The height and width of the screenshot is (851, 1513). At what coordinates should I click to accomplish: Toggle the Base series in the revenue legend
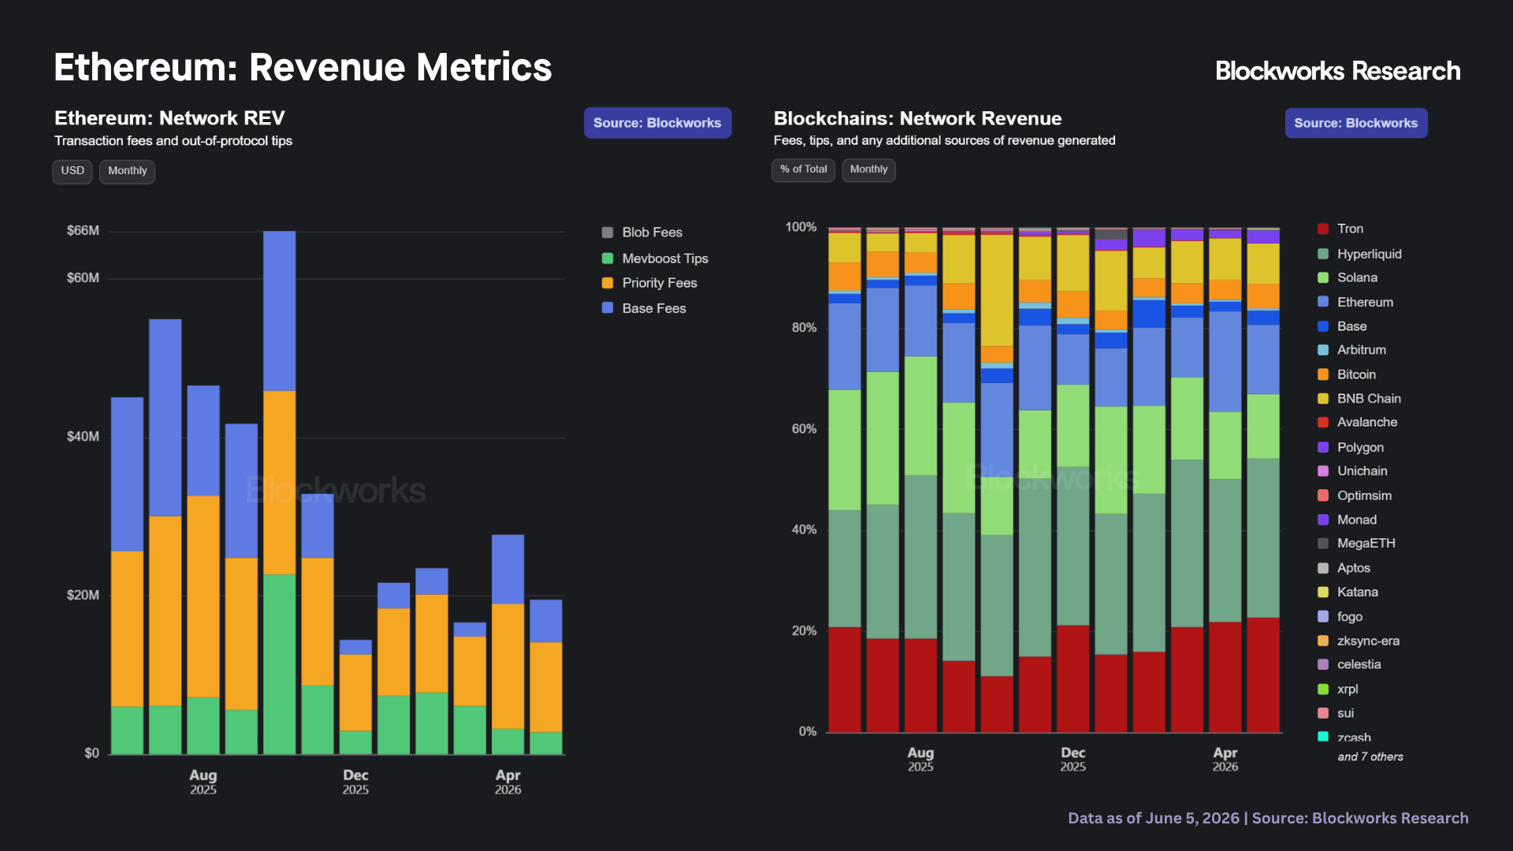[x=1342, y=326]
